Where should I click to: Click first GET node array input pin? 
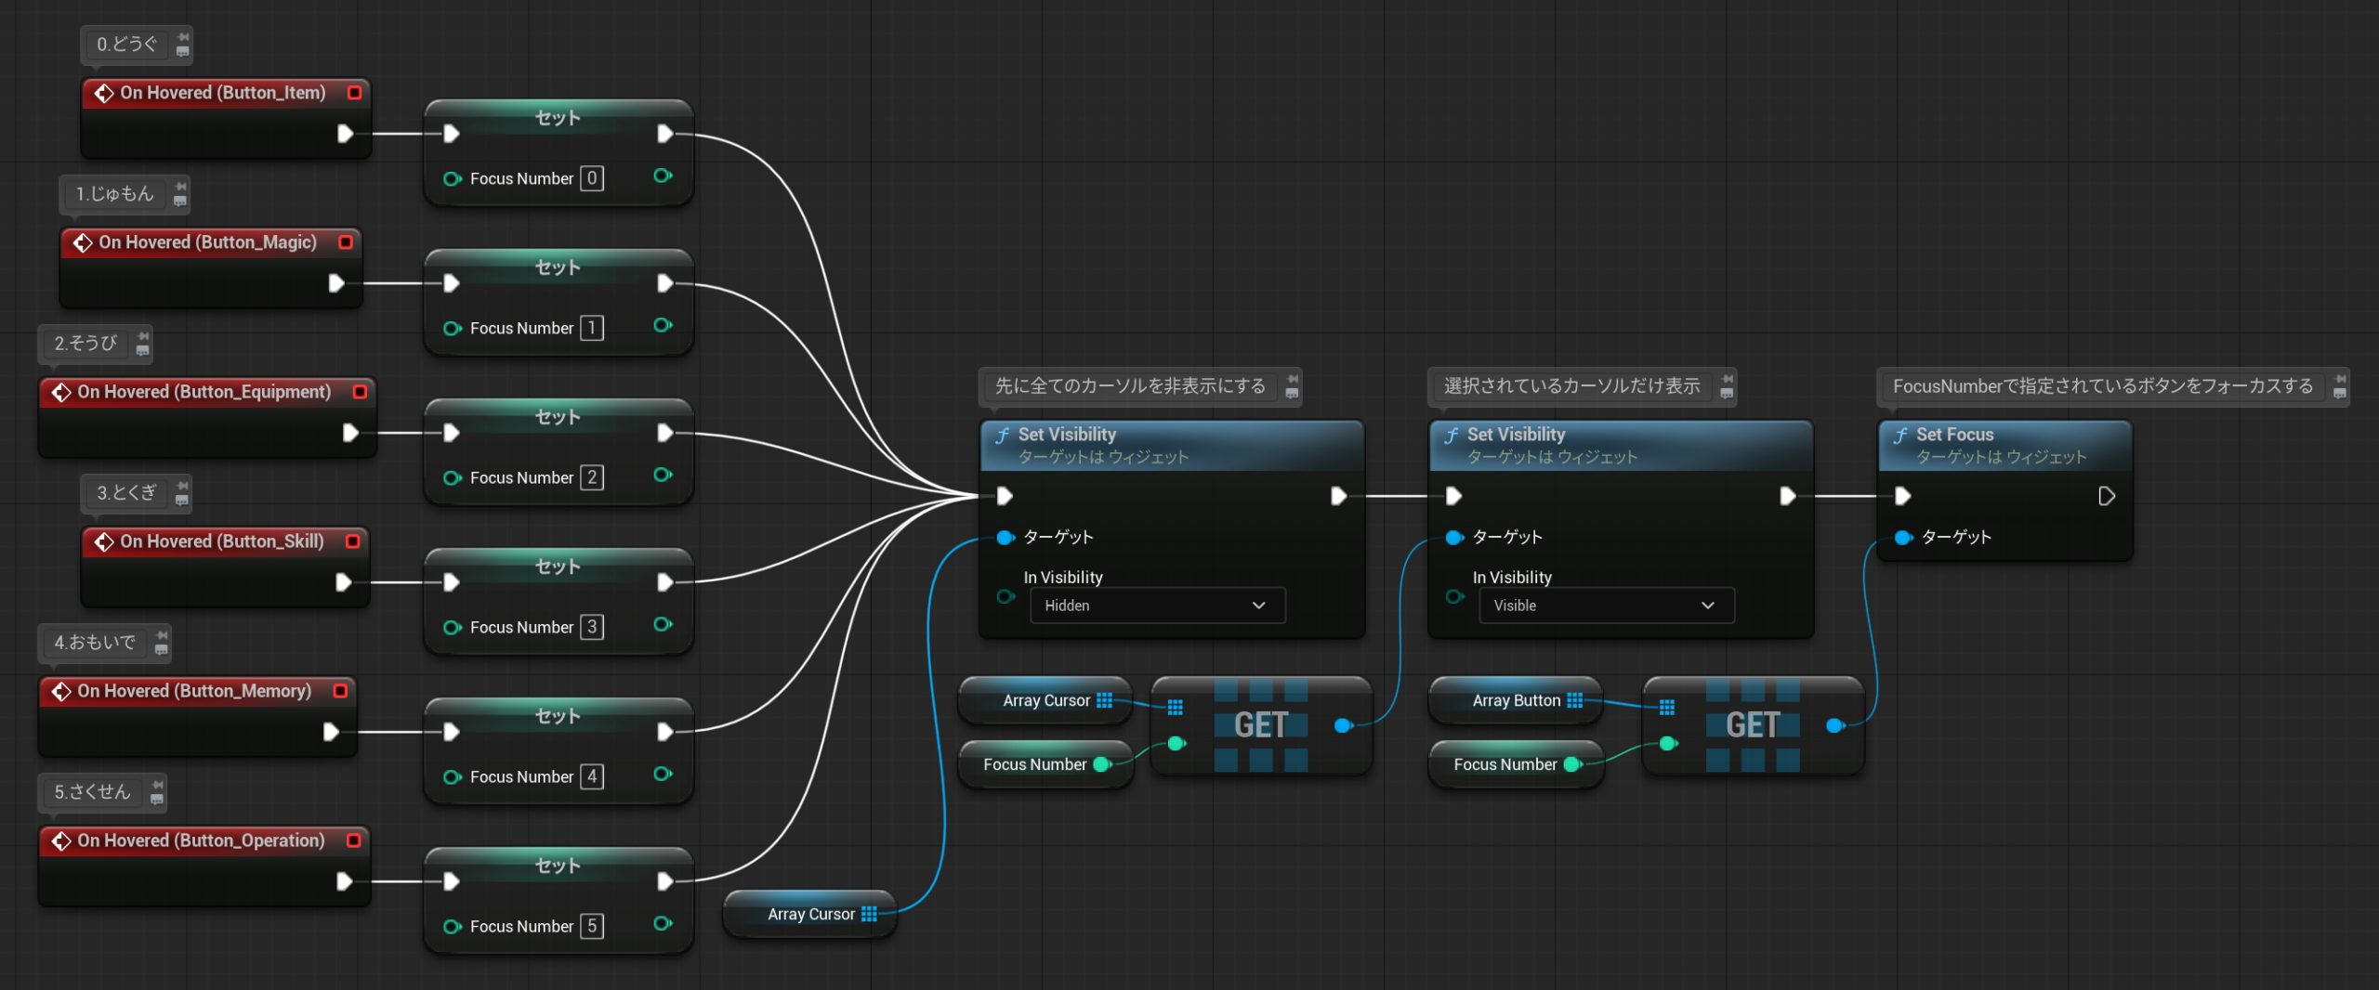[1176, 708]
